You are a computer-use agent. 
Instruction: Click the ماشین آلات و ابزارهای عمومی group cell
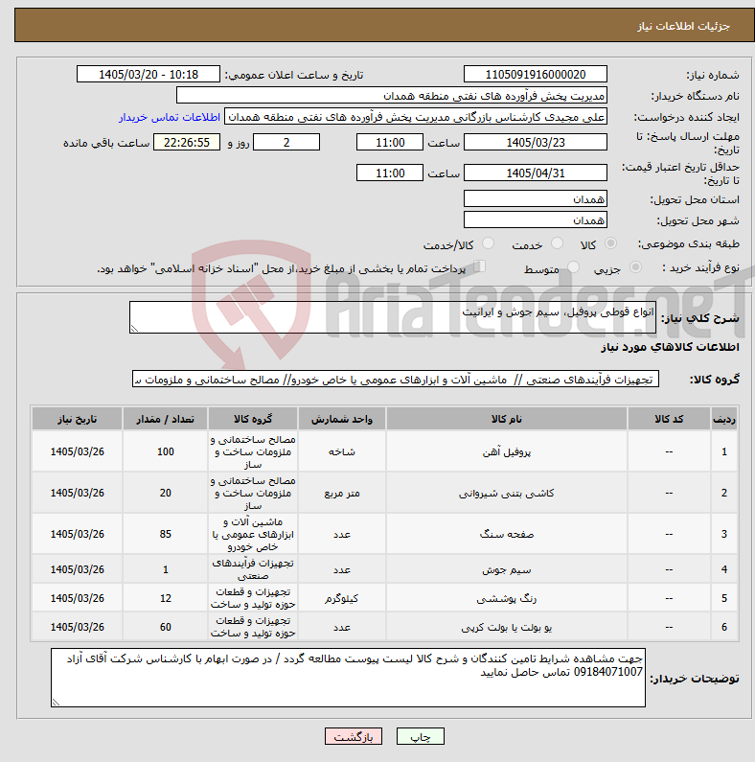(x=253, y=534)
